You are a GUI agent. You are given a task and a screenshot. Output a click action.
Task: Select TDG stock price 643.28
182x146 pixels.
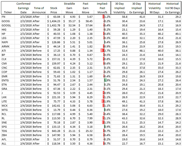(54, 131)
